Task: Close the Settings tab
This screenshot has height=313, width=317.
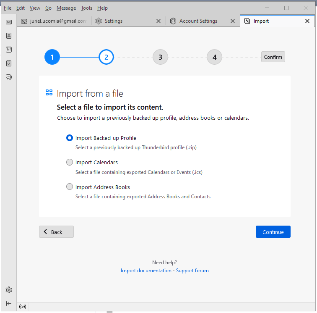Action: click(x=158, y=21)
